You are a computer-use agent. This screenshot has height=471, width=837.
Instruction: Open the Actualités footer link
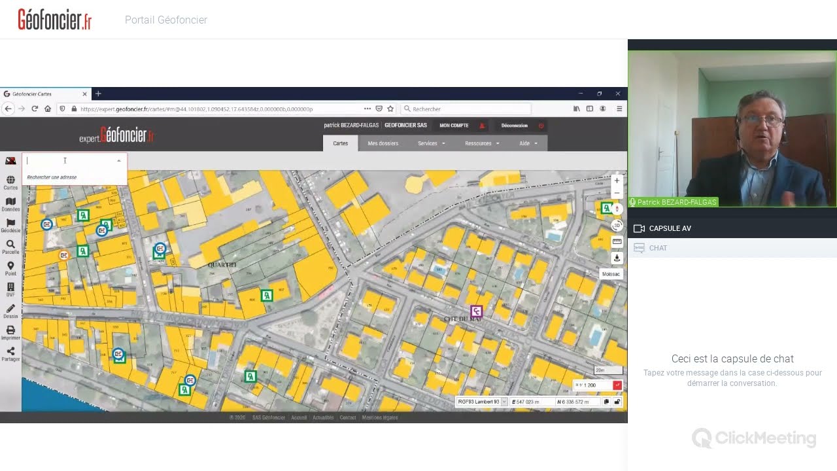[323, 417]
